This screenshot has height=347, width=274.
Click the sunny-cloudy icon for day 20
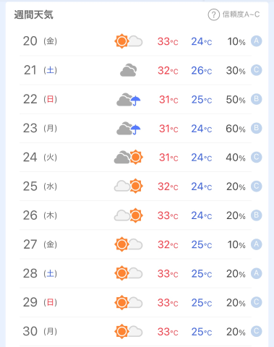click(129, 41)
